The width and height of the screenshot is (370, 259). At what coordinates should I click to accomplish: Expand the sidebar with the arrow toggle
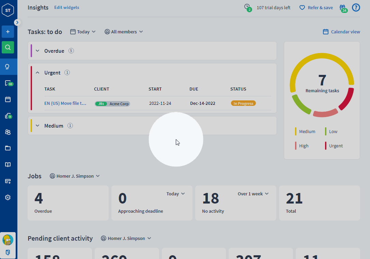(x=17, y=22)
